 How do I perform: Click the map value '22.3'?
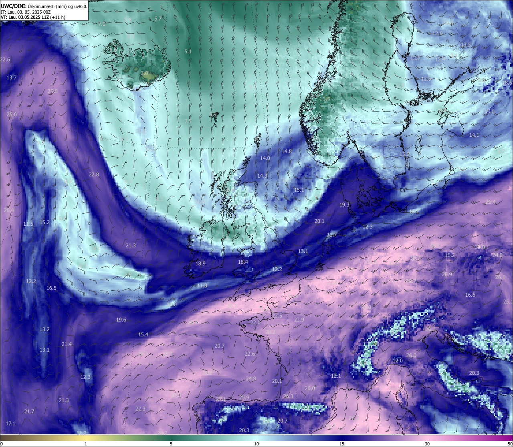coord(140,409)
